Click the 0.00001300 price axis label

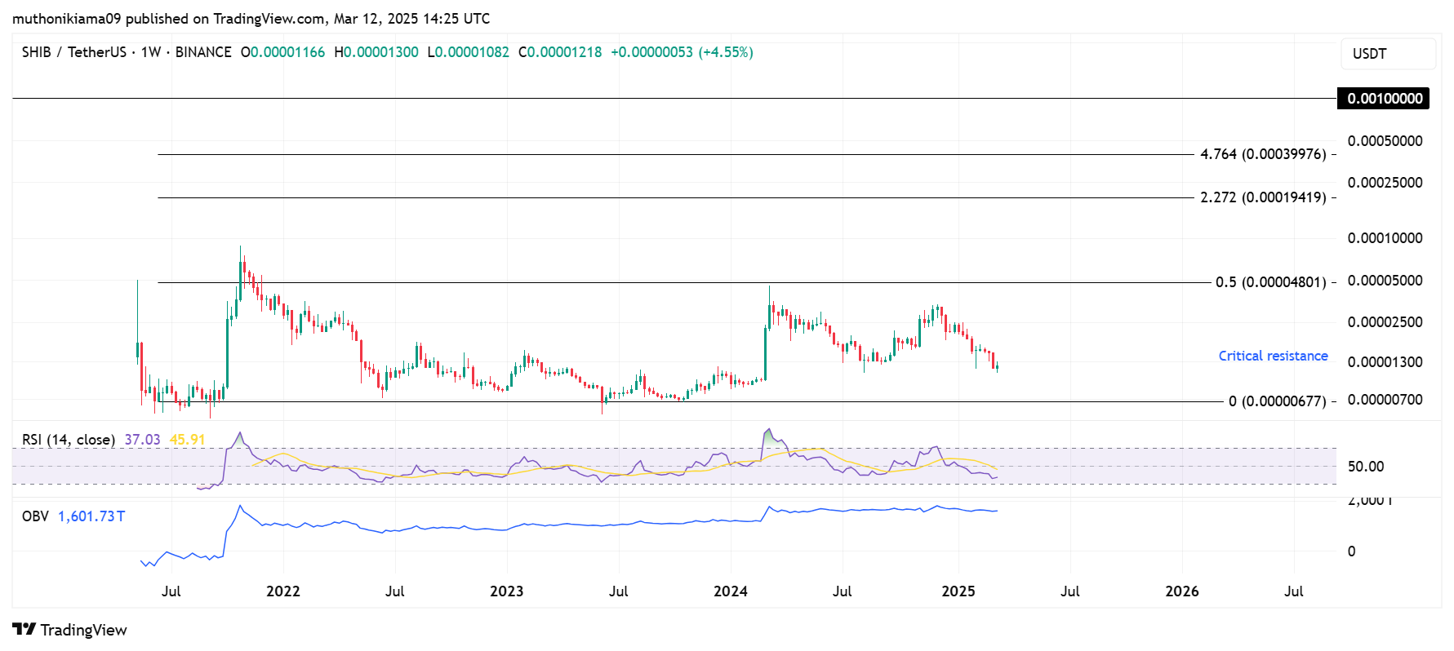1385,362
